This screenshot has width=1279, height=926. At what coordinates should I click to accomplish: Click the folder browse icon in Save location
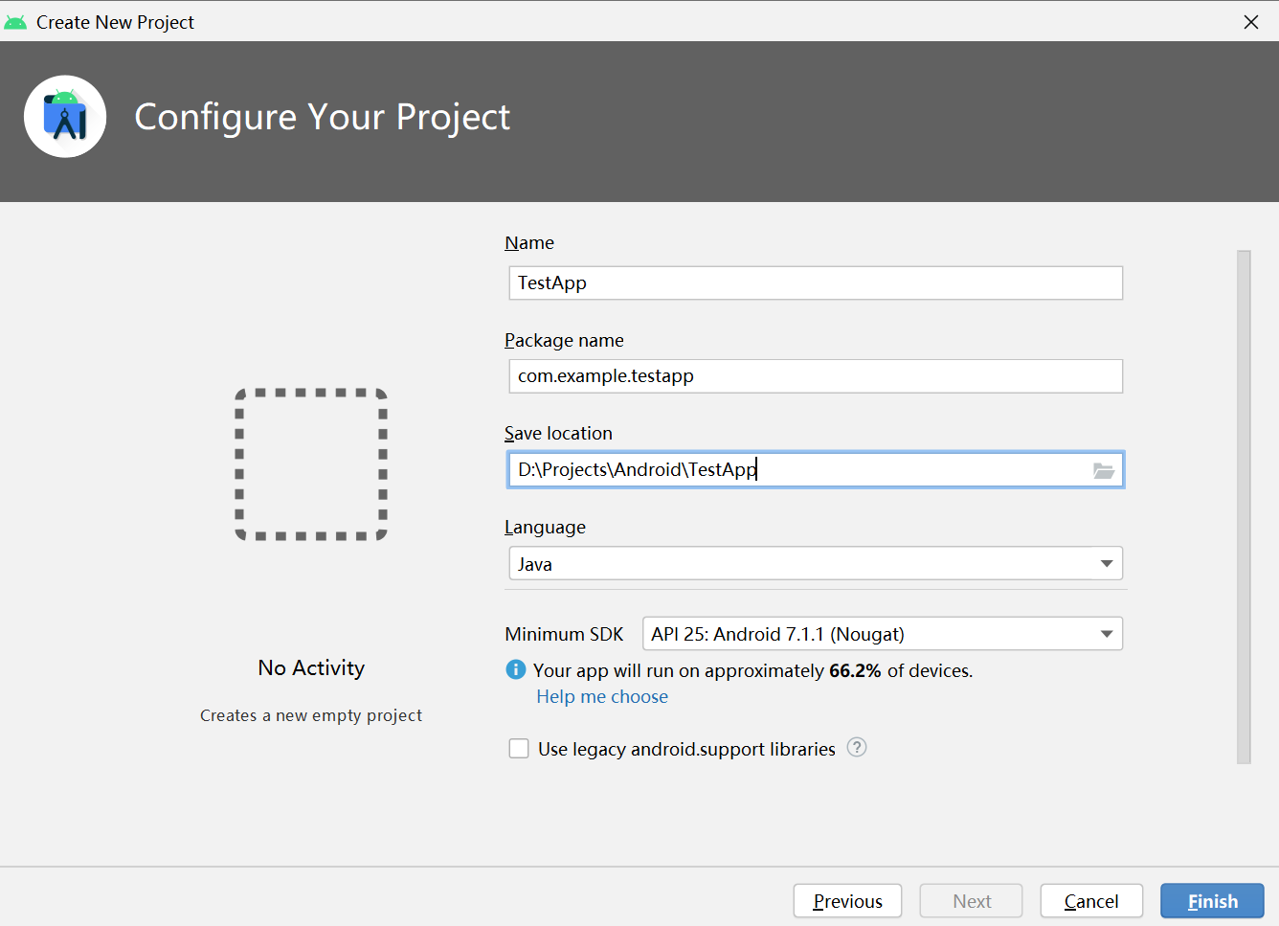coord(1104,470)
